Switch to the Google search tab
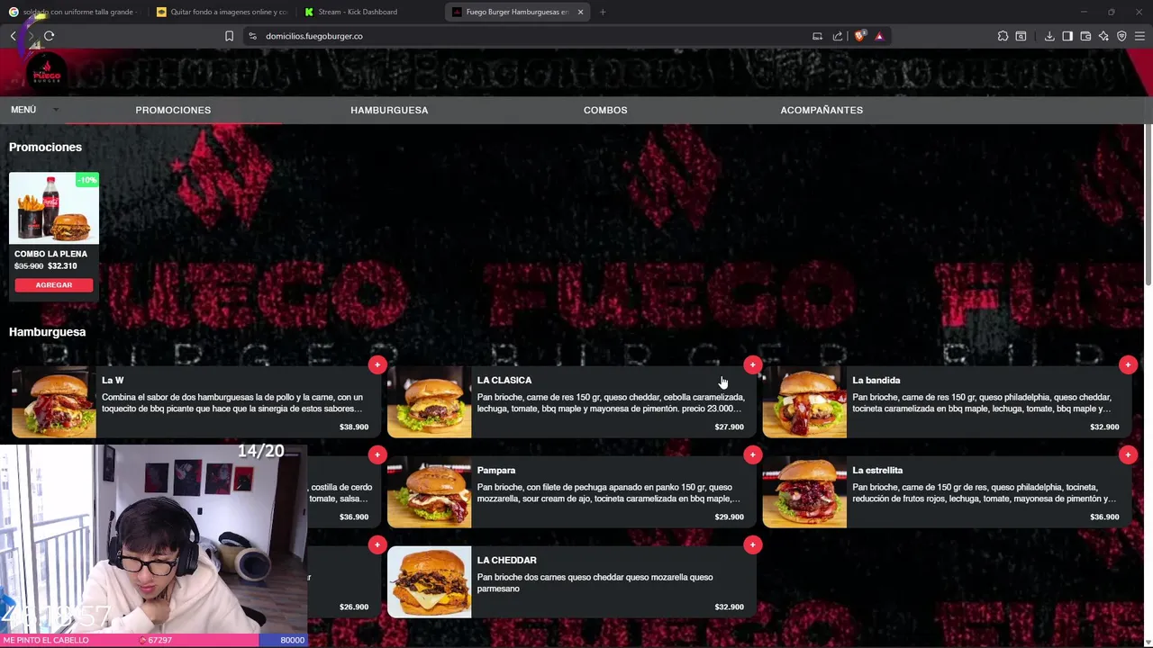The image size is (1153, 648). pos(73,12)
